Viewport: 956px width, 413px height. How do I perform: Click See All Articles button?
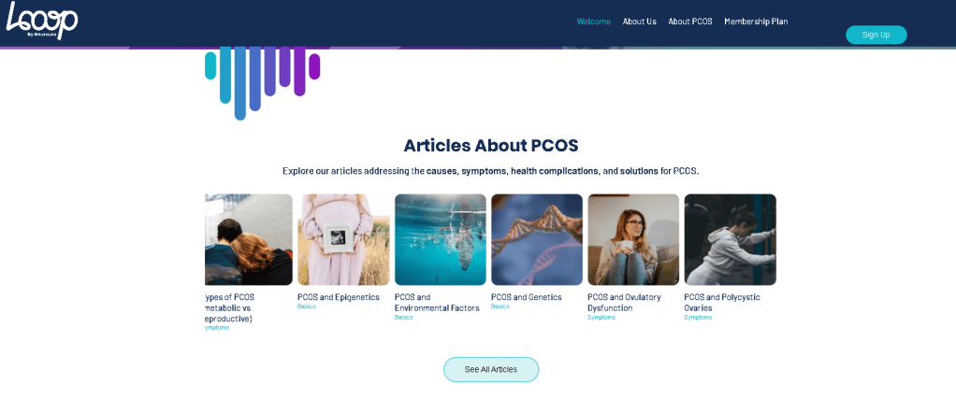(x=491, y=369)
